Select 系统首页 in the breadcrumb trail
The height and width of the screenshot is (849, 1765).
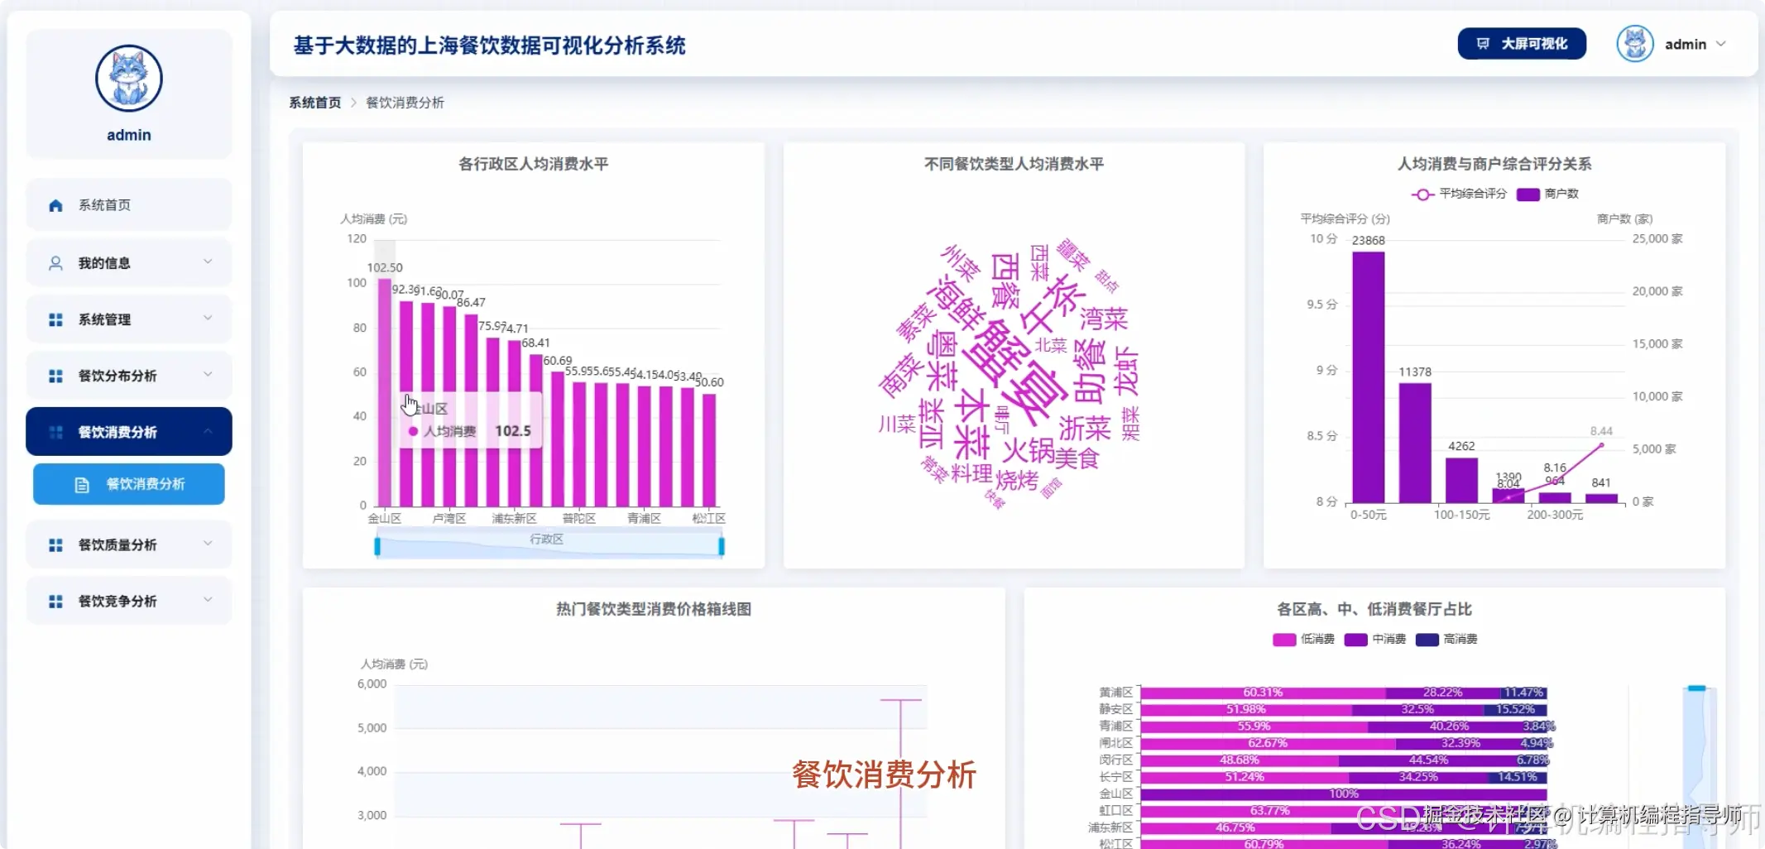[314, 102]
